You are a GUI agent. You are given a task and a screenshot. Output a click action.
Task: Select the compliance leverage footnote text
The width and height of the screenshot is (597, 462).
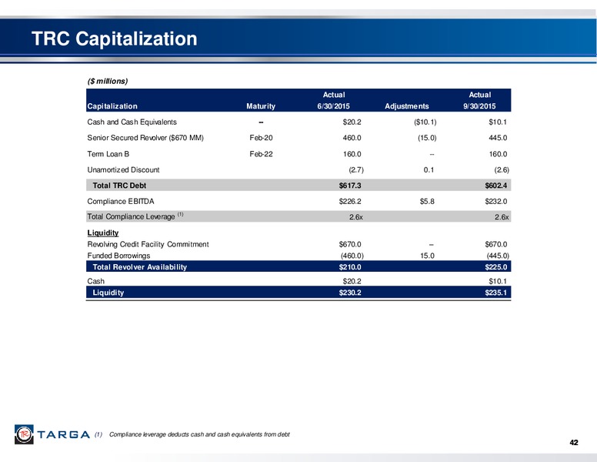199,434
